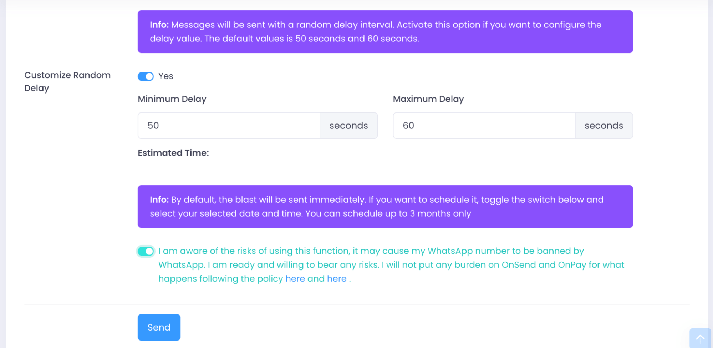
Task: Click the bold Info heading in the scheduling banner
Action: click(x=159, y=200)
